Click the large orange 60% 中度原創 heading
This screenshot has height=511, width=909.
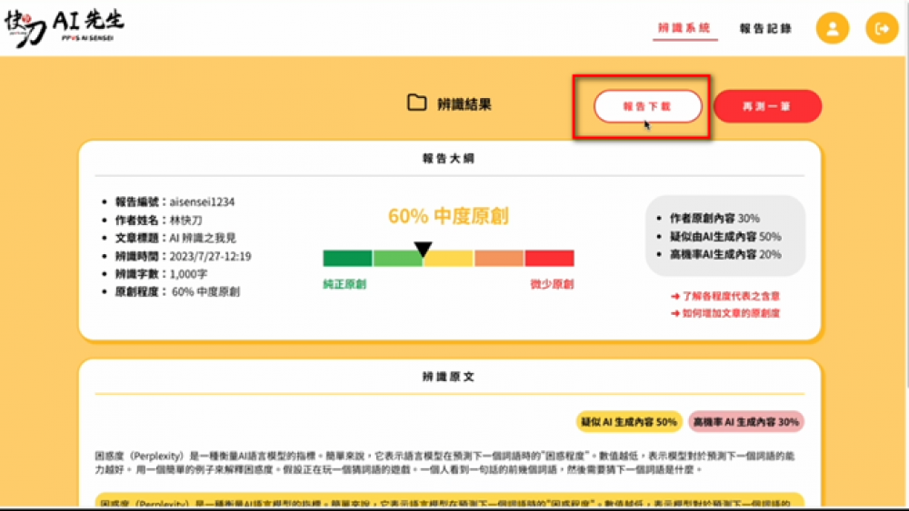coord(448,216)
